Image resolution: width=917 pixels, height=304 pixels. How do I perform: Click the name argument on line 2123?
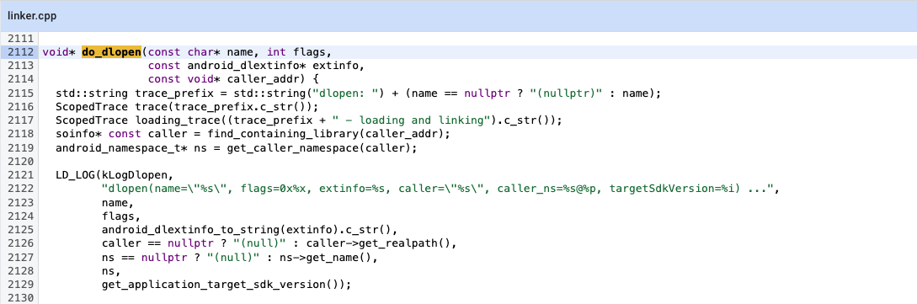coord(115,203)
